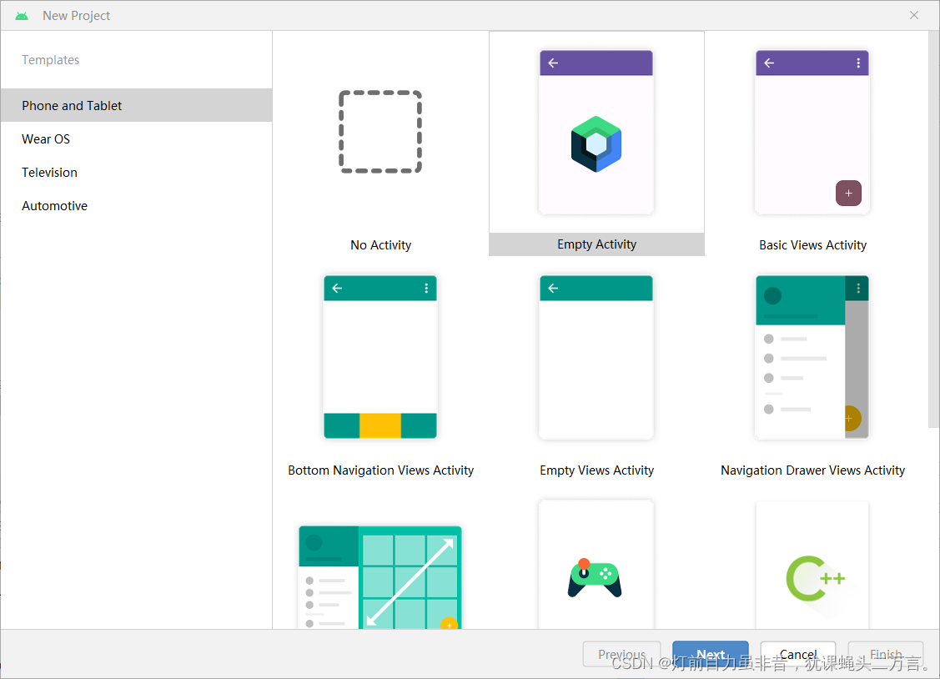This screenshot has width=940, height=679.
Task: Close the New Project dialog
Action: tap(913, 16)
